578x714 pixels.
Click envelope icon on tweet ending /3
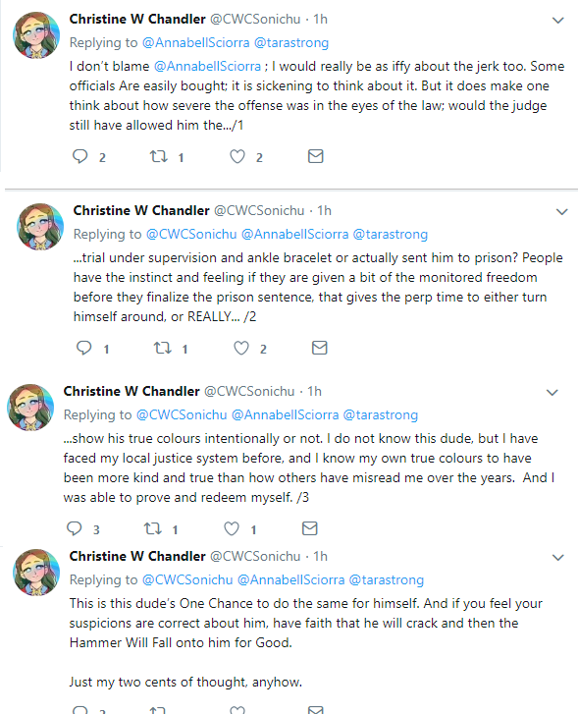click(x=309, y=528)
